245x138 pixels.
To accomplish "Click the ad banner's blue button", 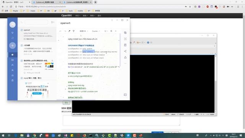I will pos(37,94).
